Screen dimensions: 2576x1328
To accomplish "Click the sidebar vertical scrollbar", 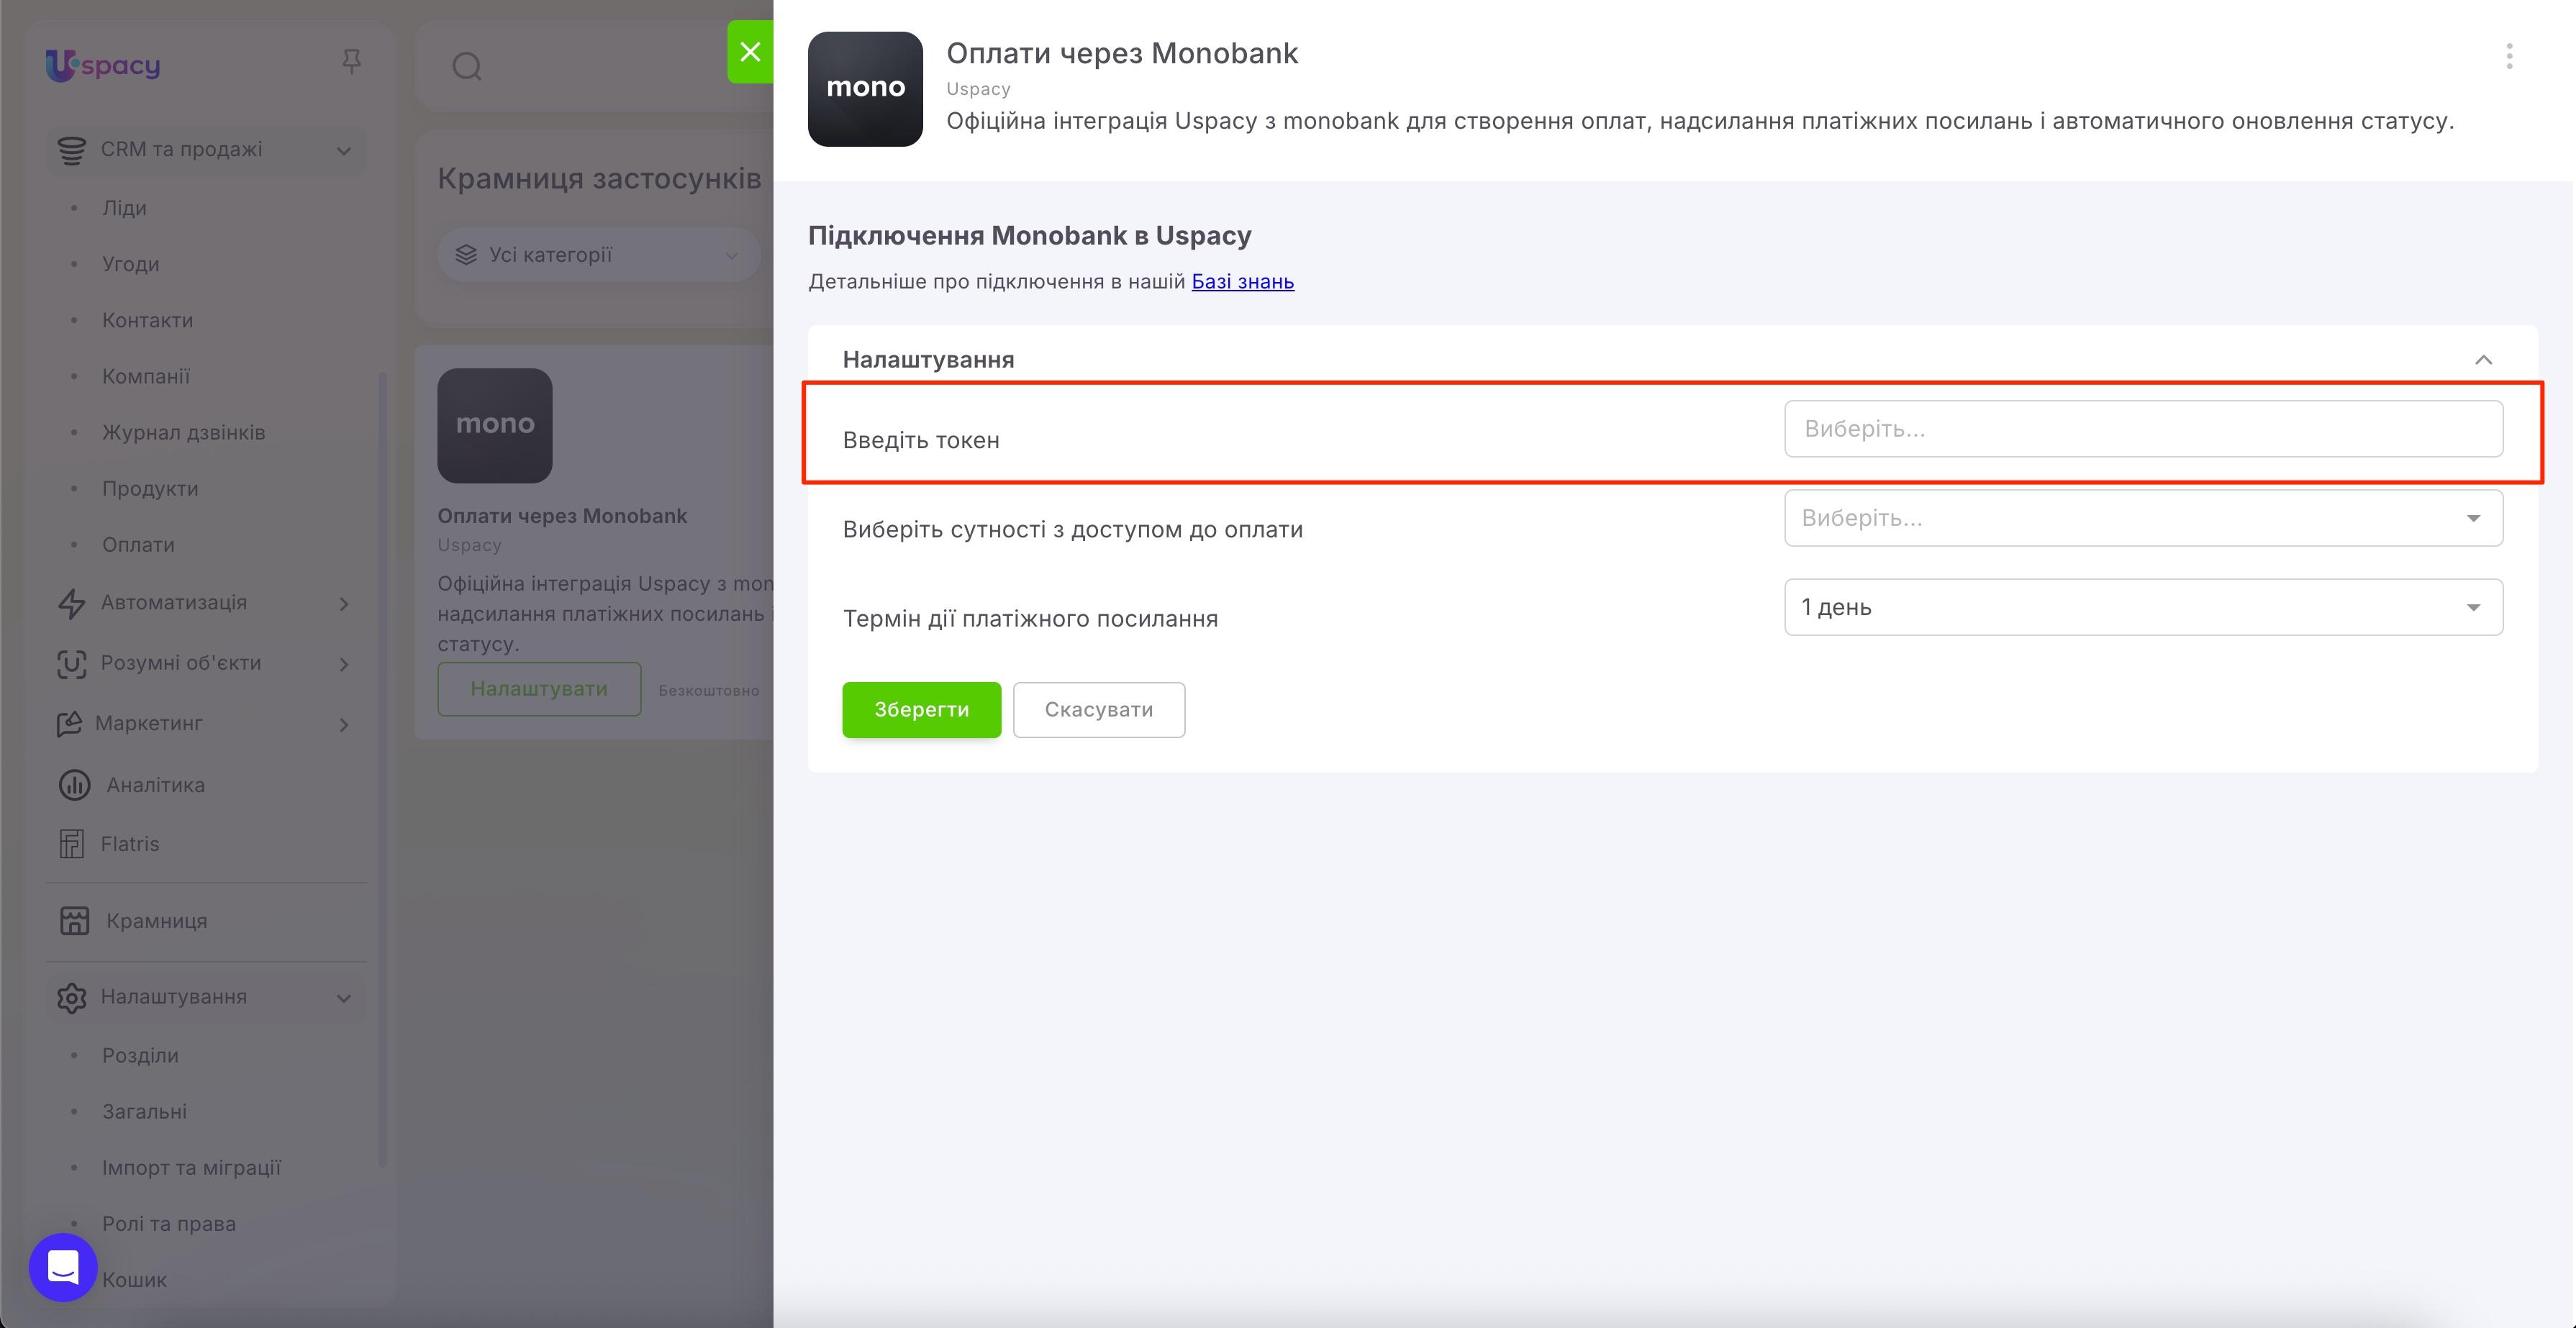I will point(382,770).
